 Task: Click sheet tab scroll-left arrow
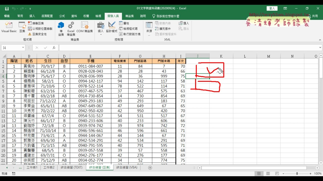tap(7, 168)
